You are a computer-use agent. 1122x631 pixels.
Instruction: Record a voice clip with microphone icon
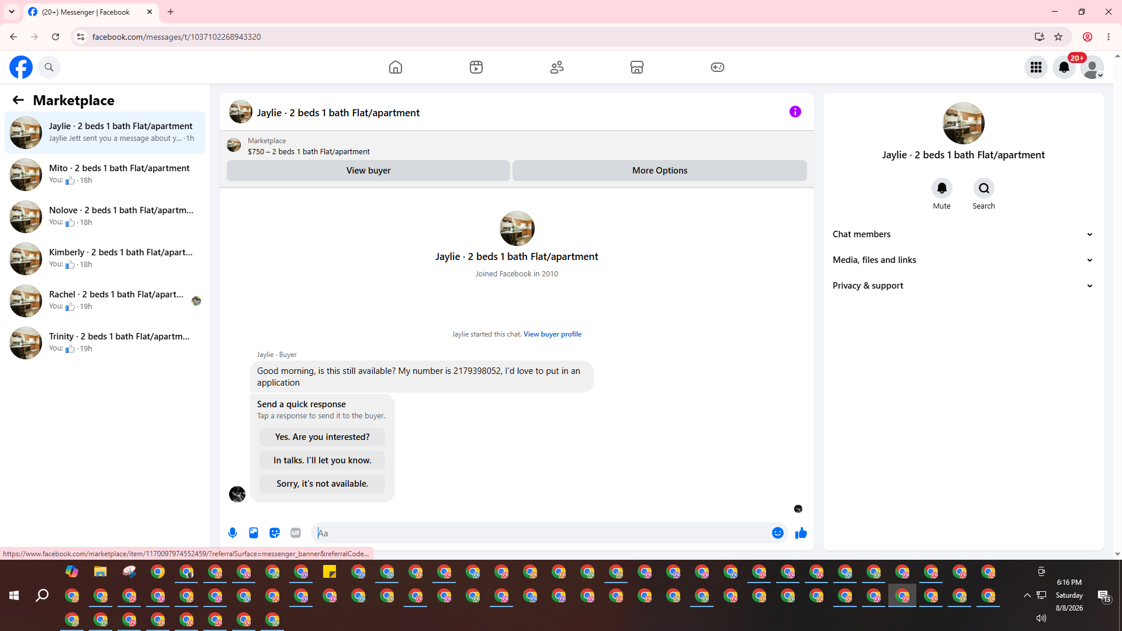click(233, 533)
